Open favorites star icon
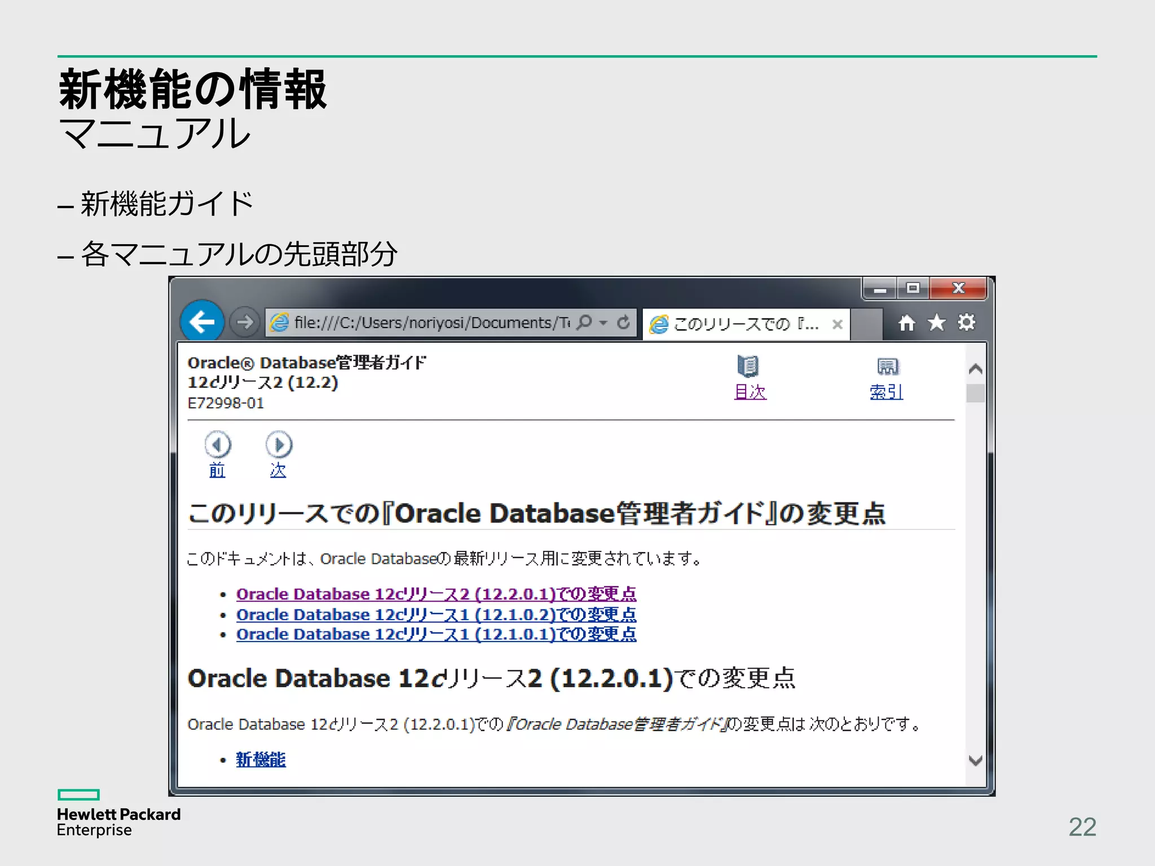 [x=936, y=322]
